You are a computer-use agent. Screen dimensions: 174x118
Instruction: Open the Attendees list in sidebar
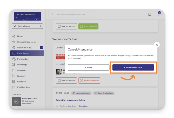(22, 70)
